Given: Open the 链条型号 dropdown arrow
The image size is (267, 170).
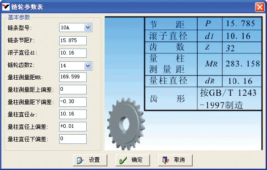Looking at the screenshot, I should (x=88, y=27).
